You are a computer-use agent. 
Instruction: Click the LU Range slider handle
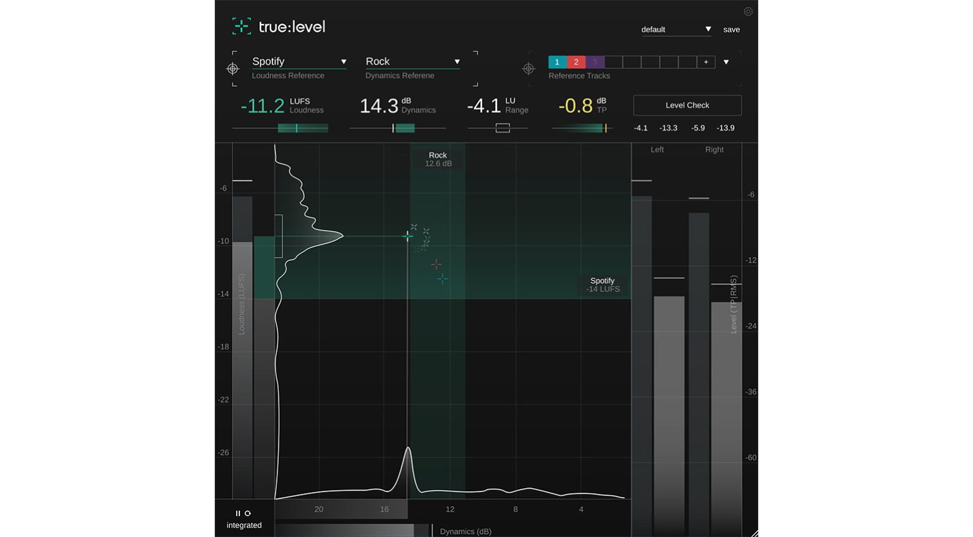click(502, 128)
